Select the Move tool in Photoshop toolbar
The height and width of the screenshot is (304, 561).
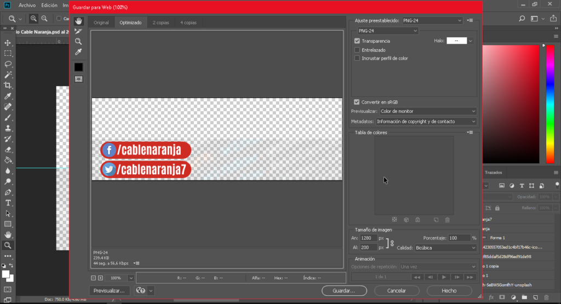click(8, 43)
